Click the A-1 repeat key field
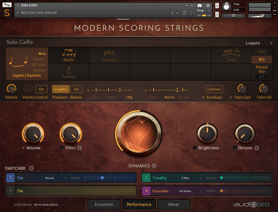The image size is (278, 212). pyautogui.click(x=262, y=77)
